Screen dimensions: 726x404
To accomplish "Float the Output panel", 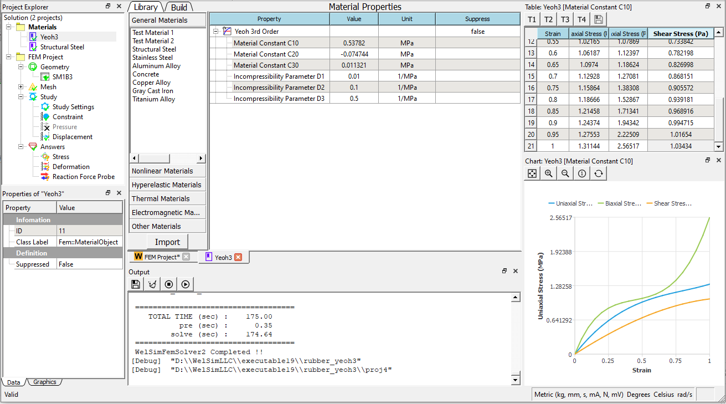I will 504,272.
